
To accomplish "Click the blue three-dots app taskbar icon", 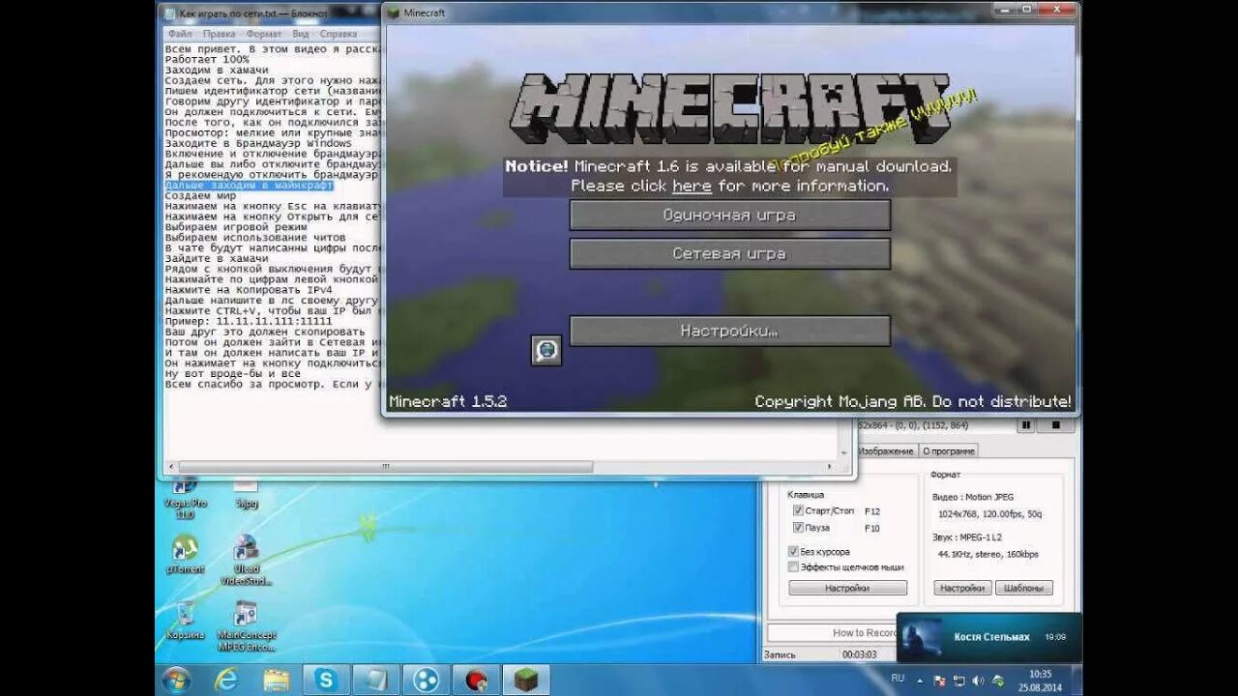I will tap(426, 680).
